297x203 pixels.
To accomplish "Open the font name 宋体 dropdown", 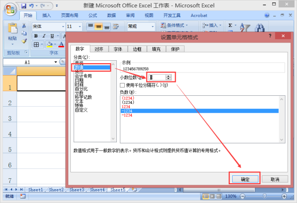I will point(63,27).
